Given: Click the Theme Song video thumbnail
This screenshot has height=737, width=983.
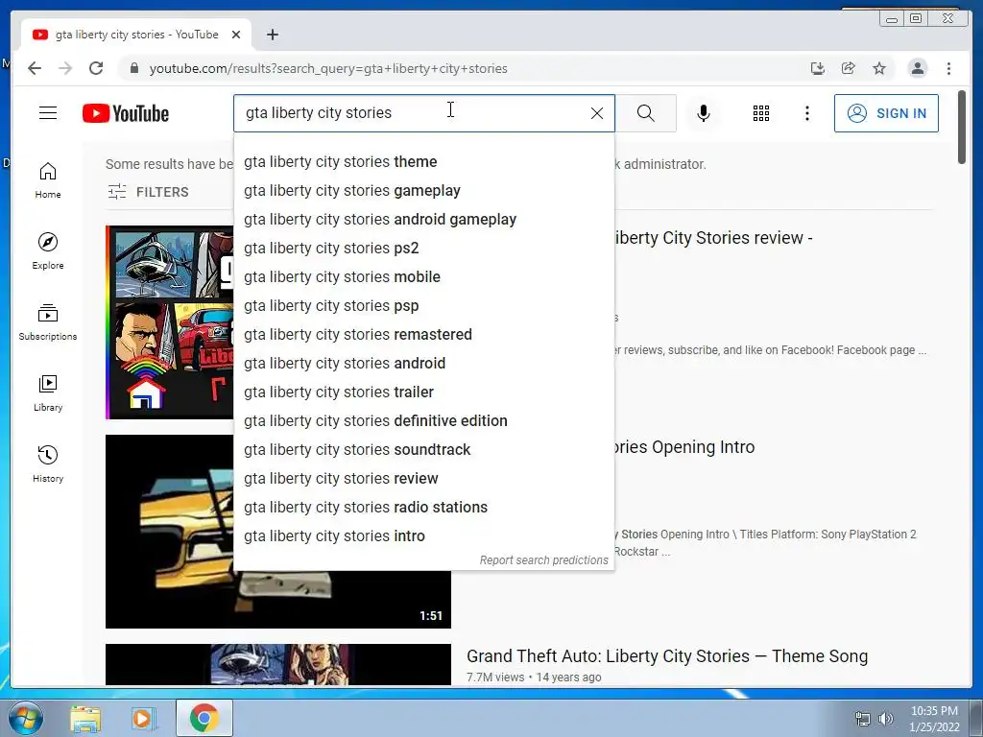Looking at the screenshot, I should point(278,664).
